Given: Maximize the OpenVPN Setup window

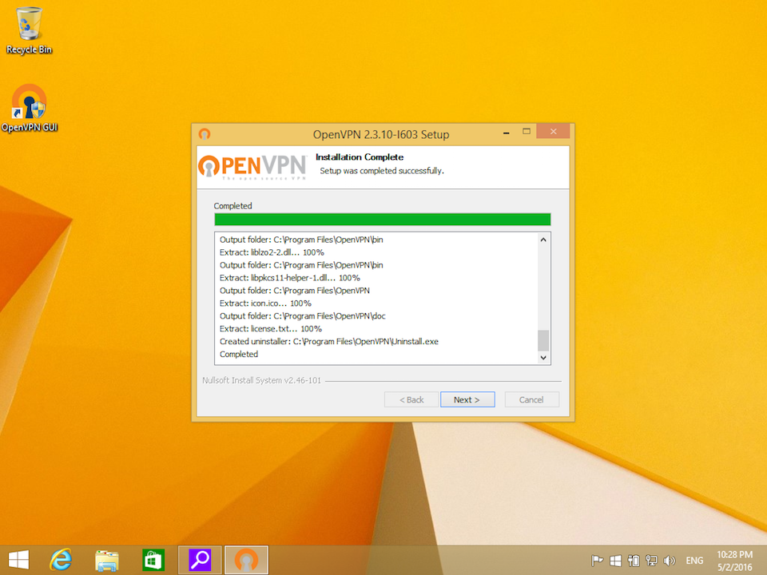Looking at the screenshot, I should (x=527, y=132).
